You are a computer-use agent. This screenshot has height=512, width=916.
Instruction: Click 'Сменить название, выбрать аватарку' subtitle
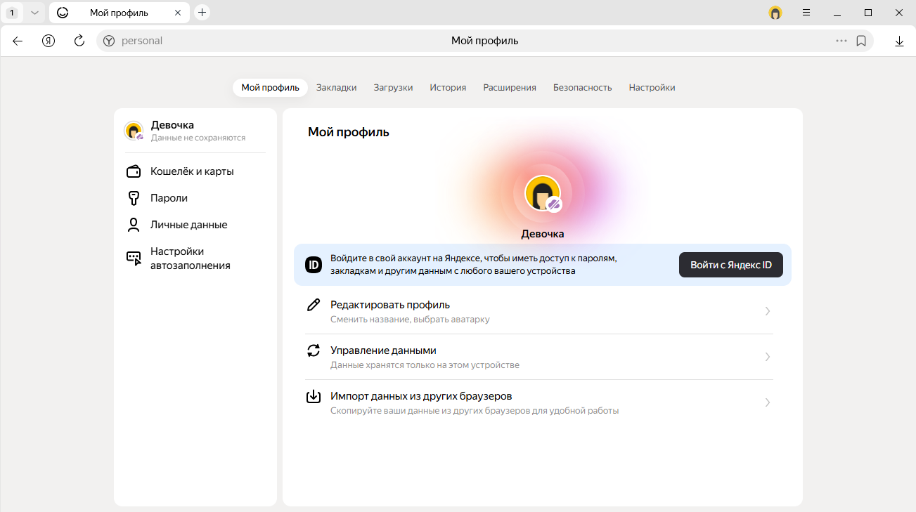pyautogui.click(x=410, y=319)
